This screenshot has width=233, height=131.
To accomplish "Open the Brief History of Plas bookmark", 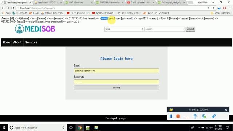I will tap(129, 13).
